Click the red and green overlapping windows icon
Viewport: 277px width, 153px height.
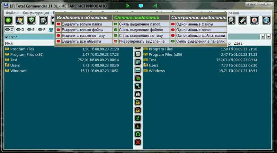pos(138,78)
